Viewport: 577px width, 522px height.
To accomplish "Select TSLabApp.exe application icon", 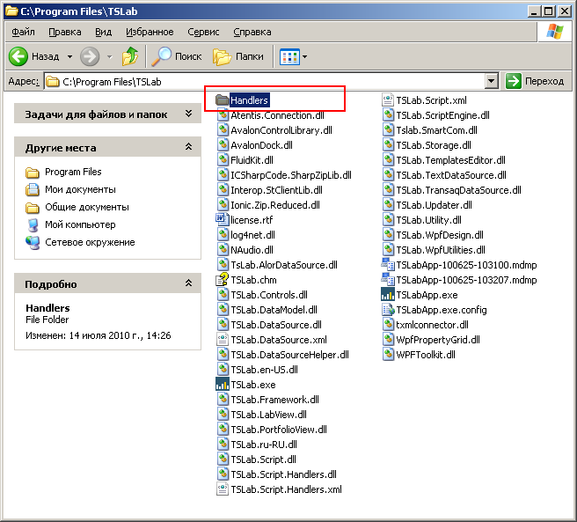I will pos(388,295).
